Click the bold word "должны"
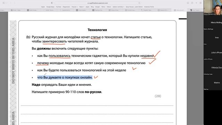Viewport: 222px width, 125px height. click(x=44, y=49)
